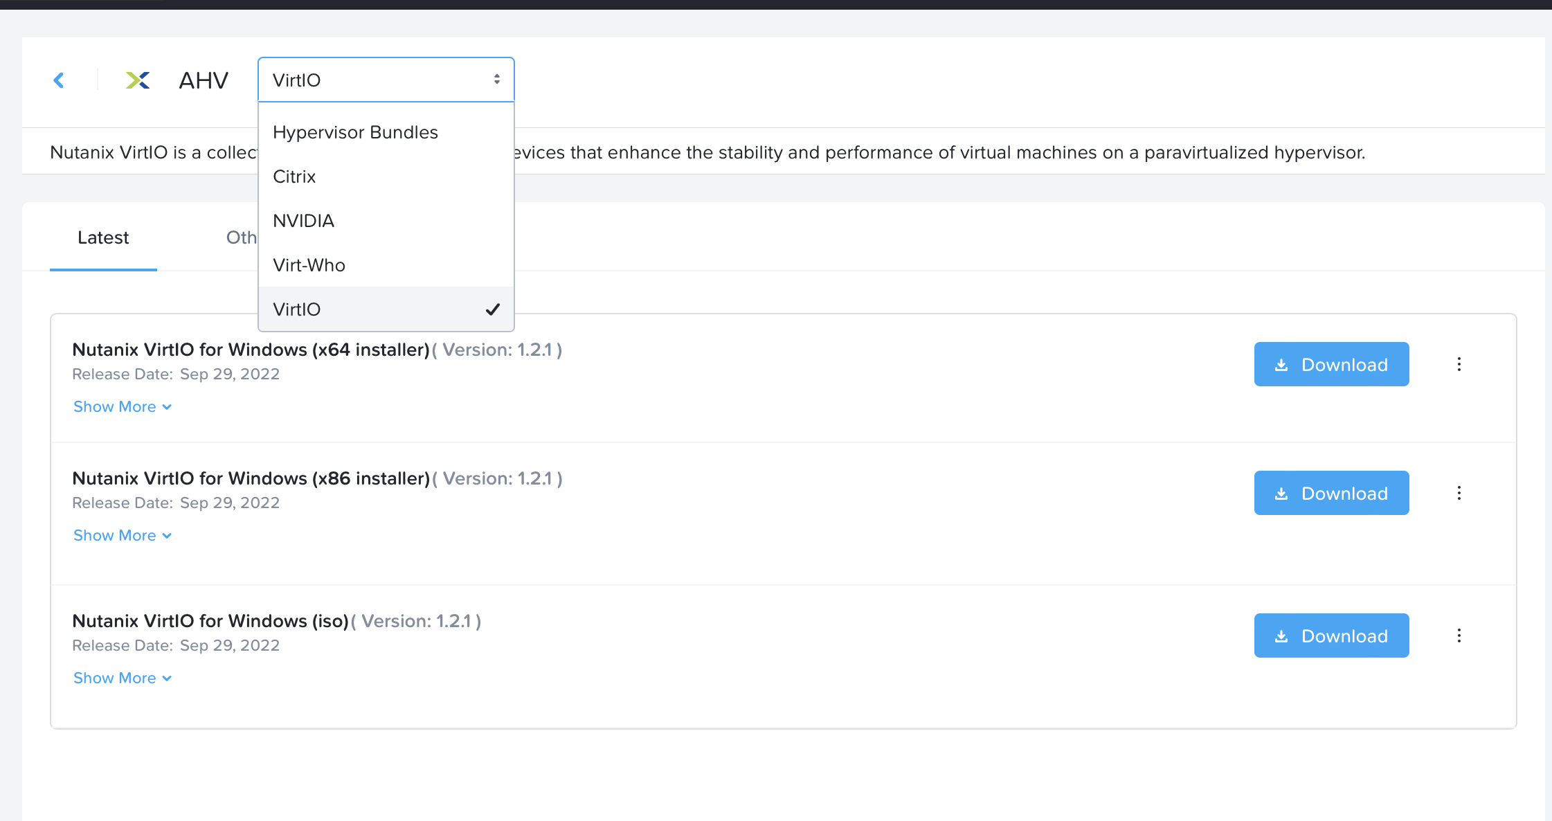Open the three-dot menu for the x86 installer
The image size is (1552, 821).
(x=1459, y=493)
